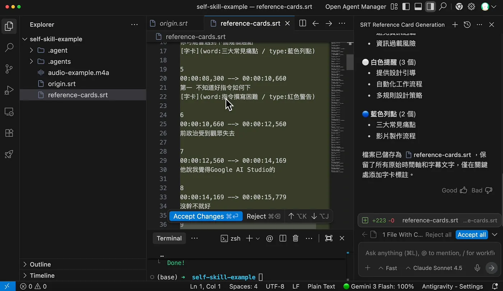The image size is (503, 291).
Task: Open conversation history clock icon
Action: click(467, 24)
